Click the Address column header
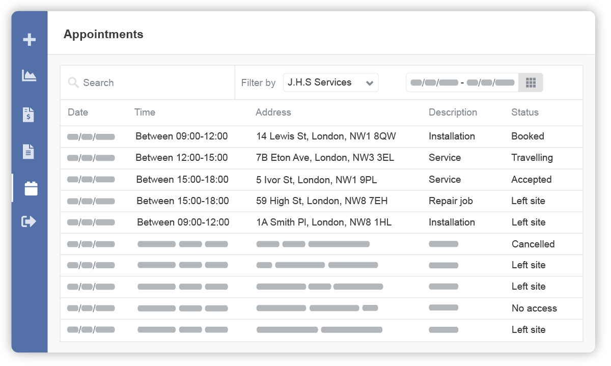 click(273, 112)
